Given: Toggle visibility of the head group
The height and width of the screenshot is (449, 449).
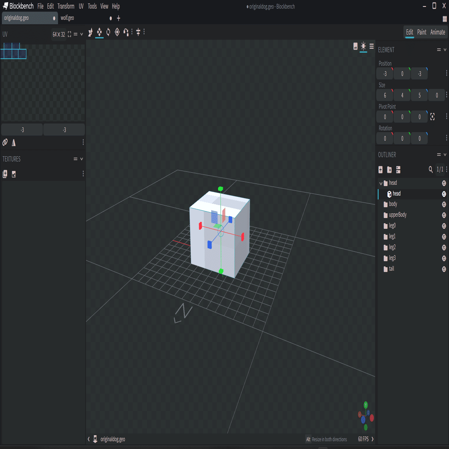Looking at the screenshot, I should pos(444,183).
